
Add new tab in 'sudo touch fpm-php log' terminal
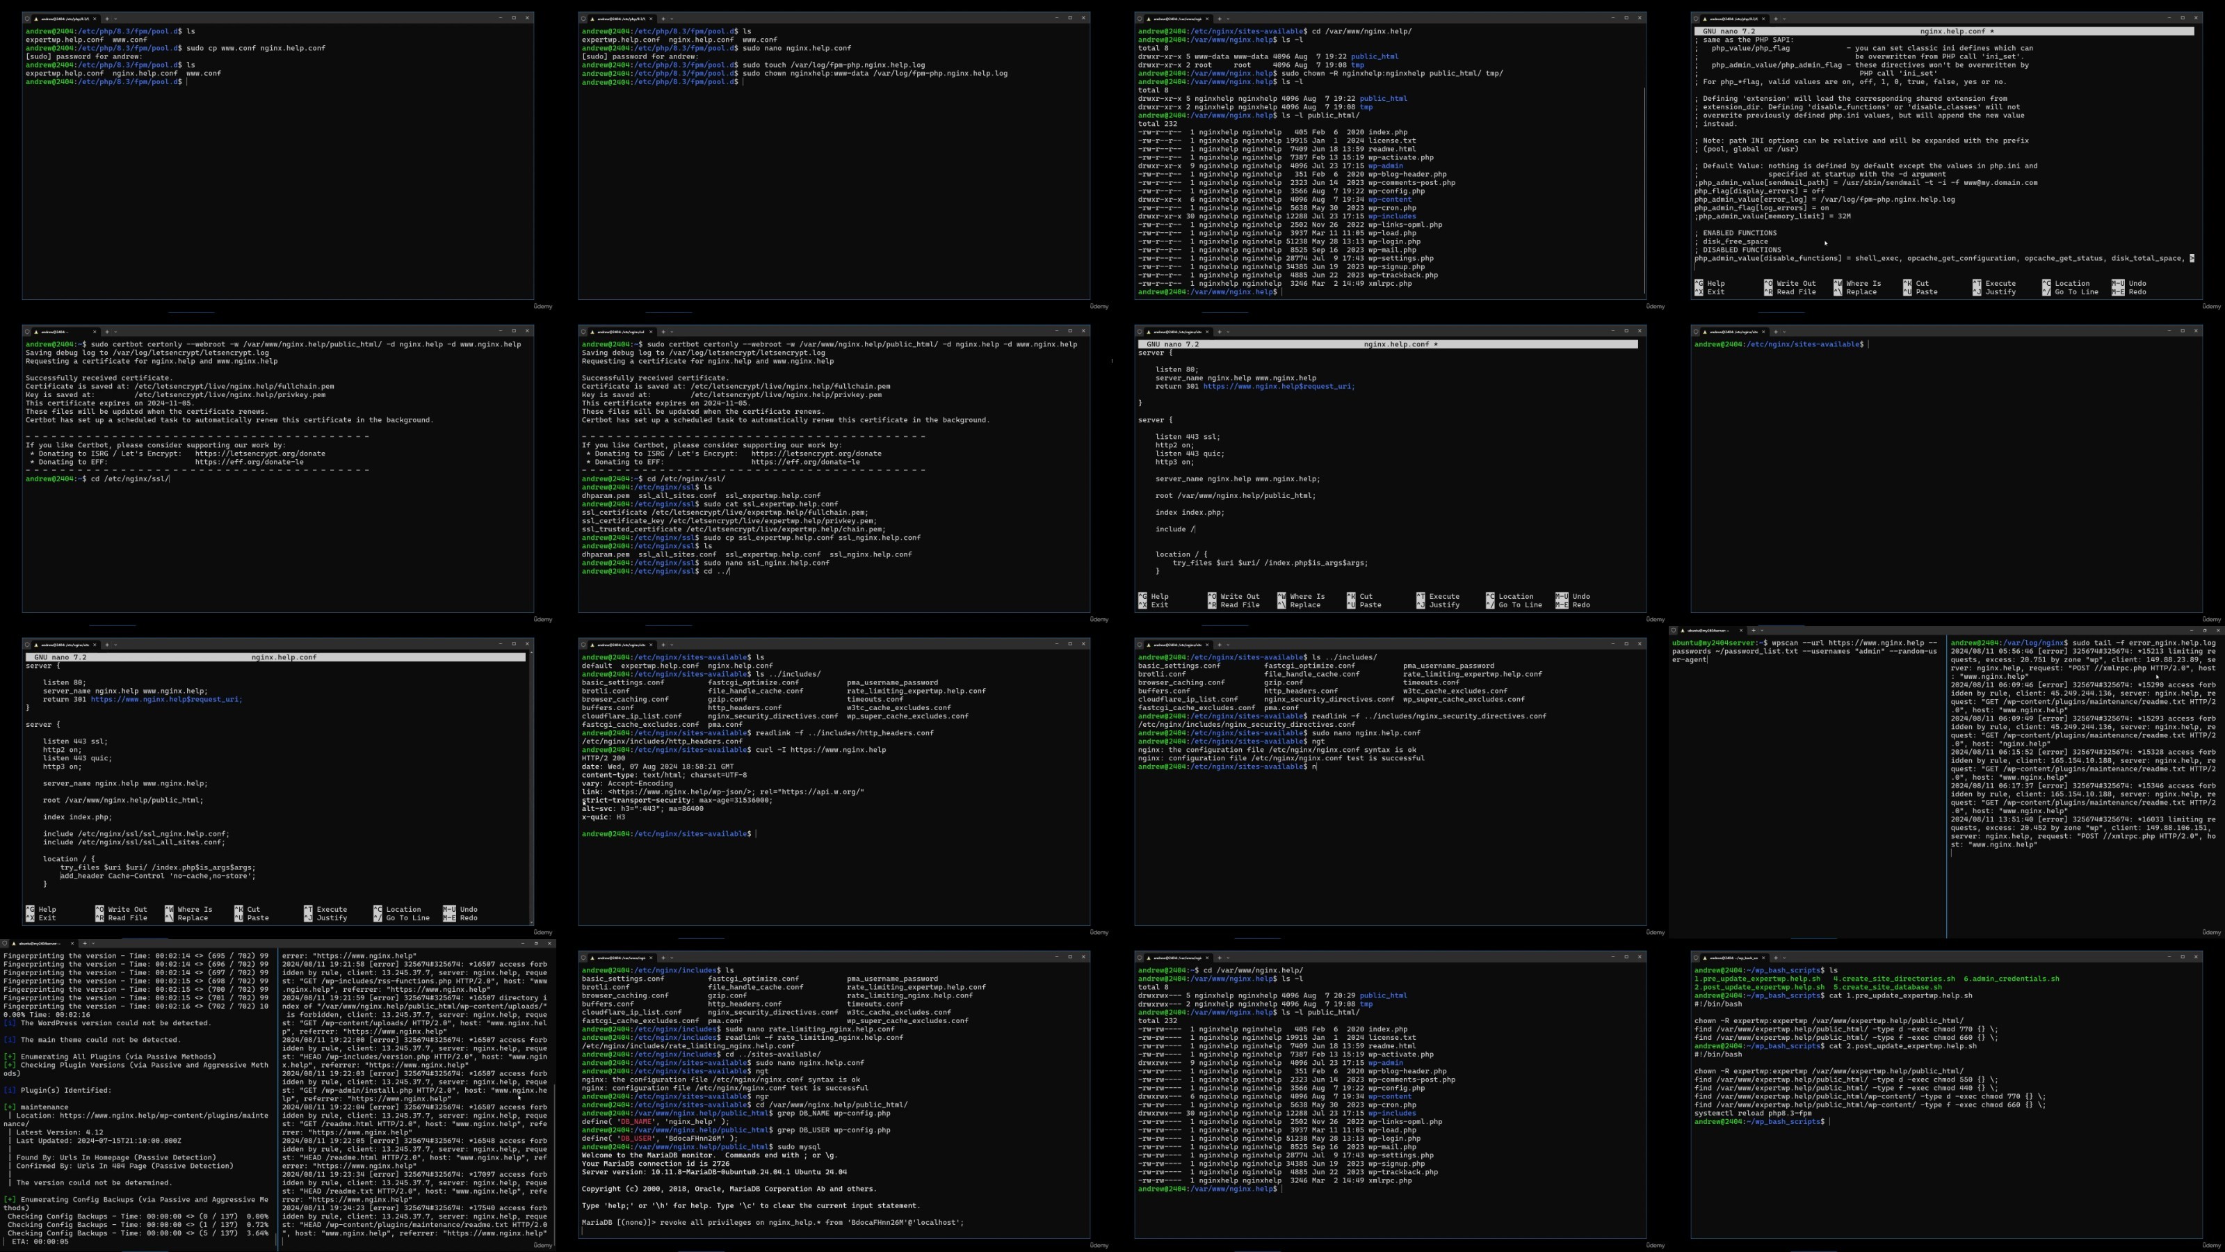pos(663,19)
